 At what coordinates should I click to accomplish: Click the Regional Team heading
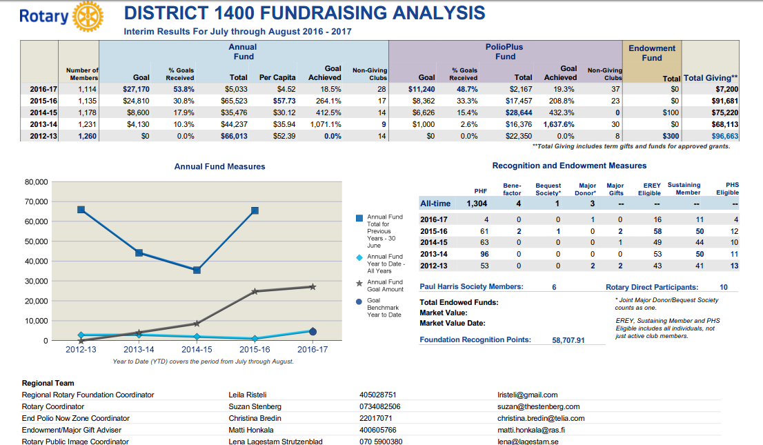[48, 383]
